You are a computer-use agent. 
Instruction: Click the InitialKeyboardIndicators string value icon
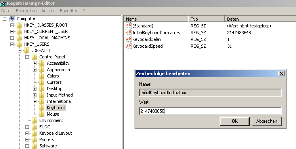click(128, 32)
